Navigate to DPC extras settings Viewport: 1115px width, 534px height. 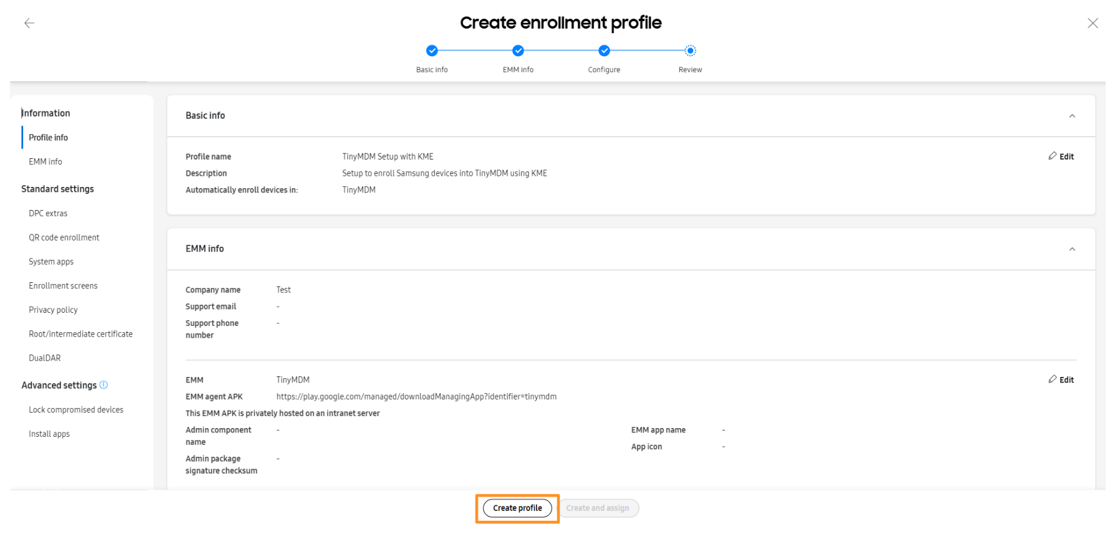pyautogui.click(x=48, y=214)
